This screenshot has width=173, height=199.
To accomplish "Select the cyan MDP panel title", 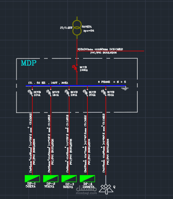I will pos(29,63).
